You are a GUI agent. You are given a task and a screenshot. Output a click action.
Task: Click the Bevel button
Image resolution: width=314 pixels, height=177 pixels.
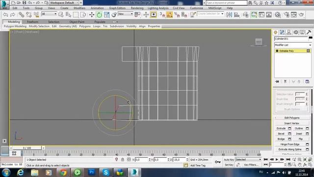coord(281,134)
